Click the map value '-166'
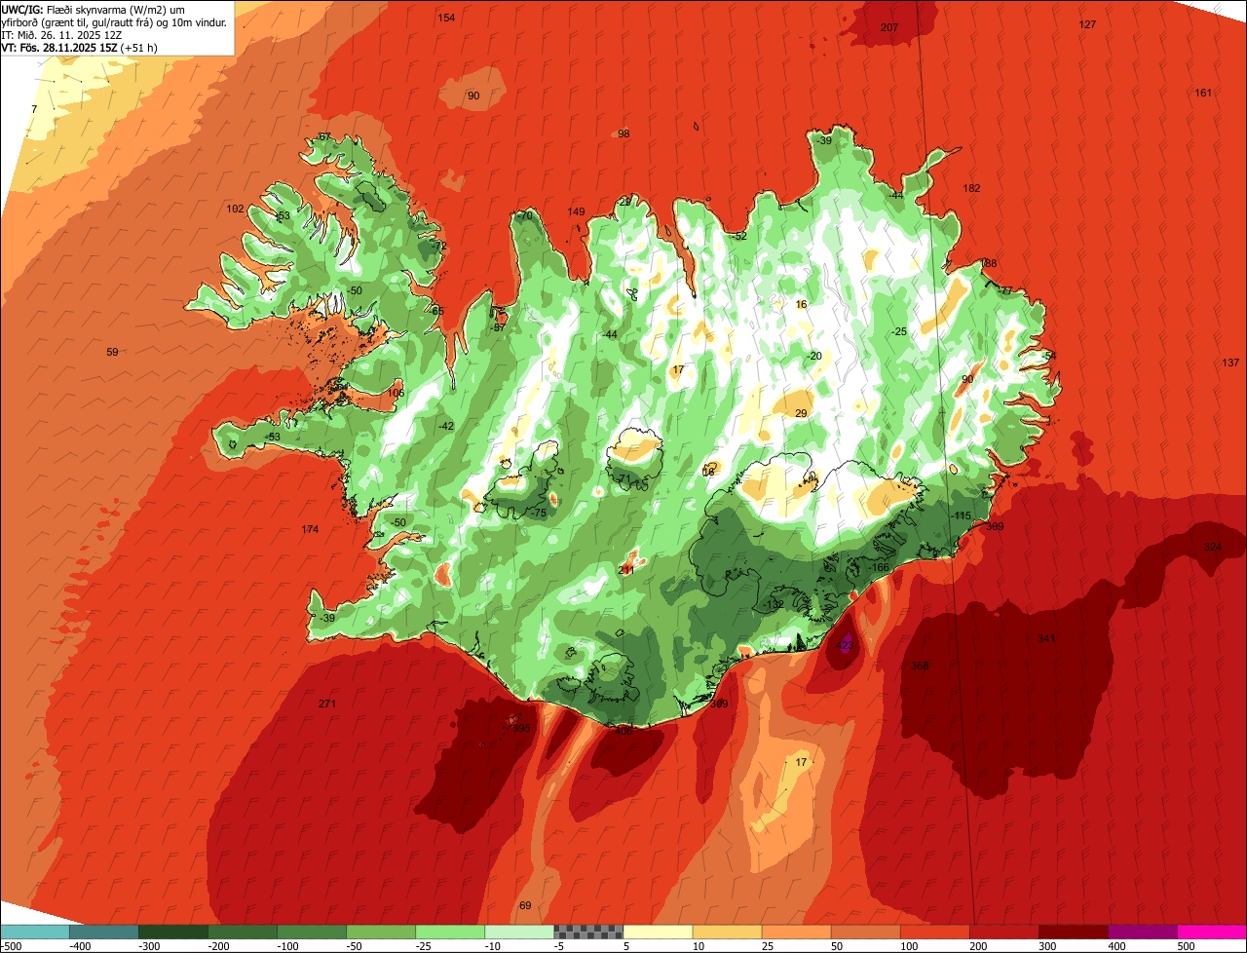This screenshot has height=953, width=1247. pos(880,567)
